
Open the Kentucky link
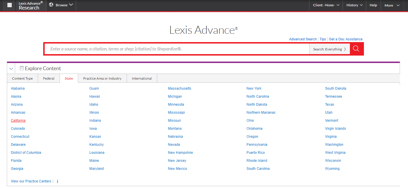tap(96, 145)
